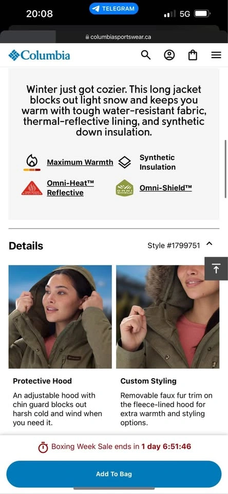Tap the columbiasportswear.ca address bar
The width and height of the screenshot is (228, 494).
[x=118, y=37]
